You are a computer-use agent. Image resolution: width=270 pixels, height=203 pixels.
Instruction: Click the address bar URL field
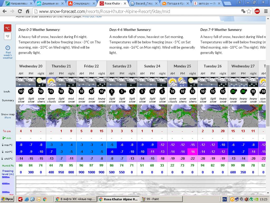coord(137,11)
